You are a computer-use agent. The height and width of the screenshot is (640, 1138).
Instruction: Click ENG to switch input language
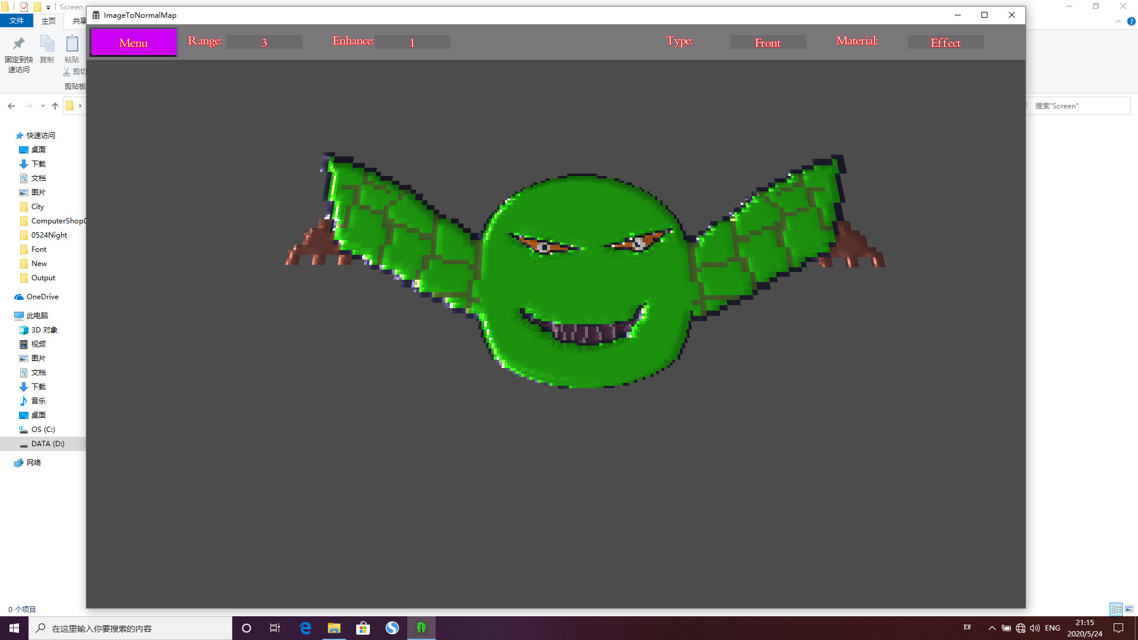pos(1052,628)
